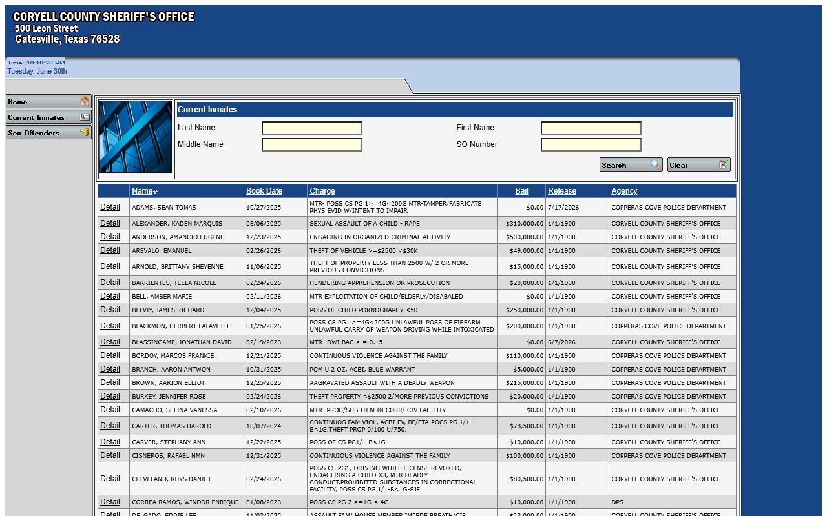Select the release date 7/17/2026
Image resolution: width=827 pixels, height=516 pixels.
point(563,208)
